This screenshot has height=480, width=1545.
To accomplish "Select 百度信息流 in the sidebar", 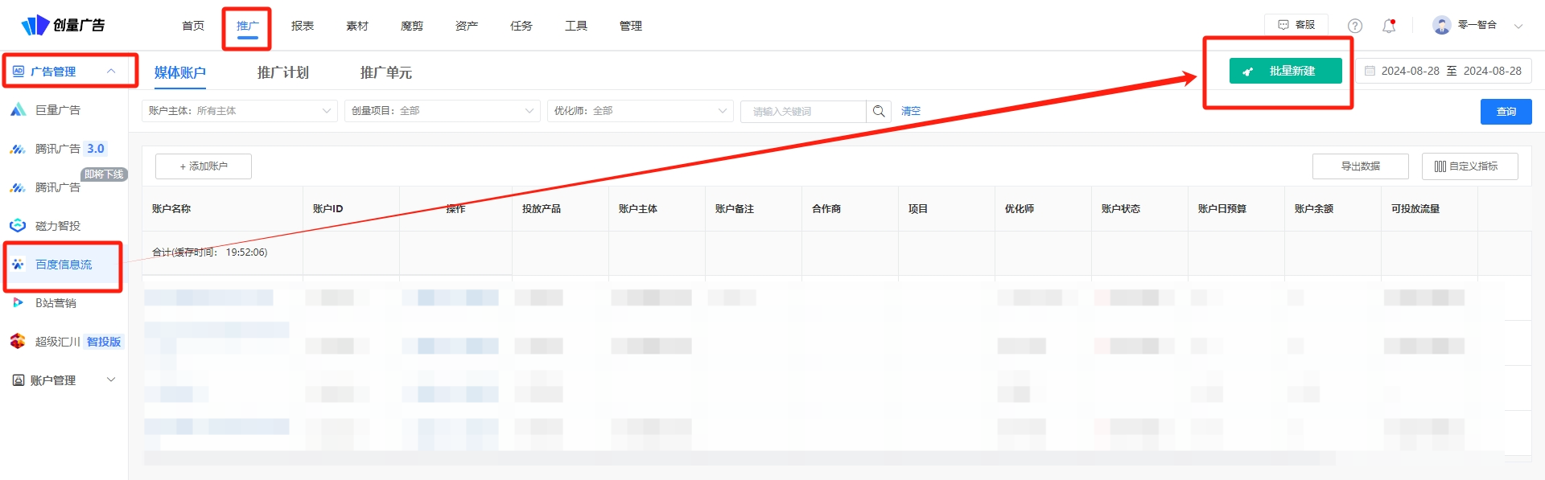I will point(63,265).
